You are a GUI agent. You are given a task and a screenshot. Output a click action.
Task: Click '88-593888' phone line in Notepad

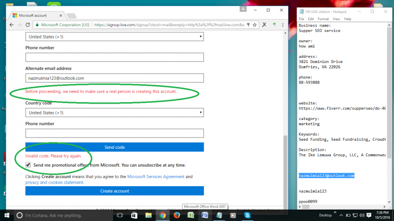[309, 83]
